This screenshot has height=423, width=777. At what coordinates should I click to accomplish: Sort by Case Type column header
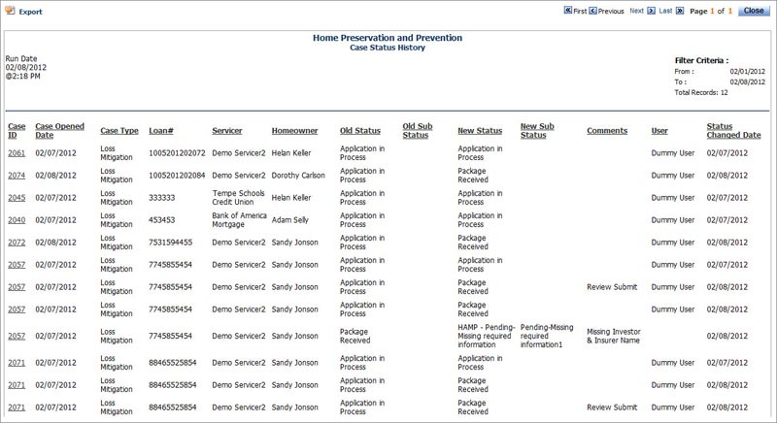pos(119,131)
